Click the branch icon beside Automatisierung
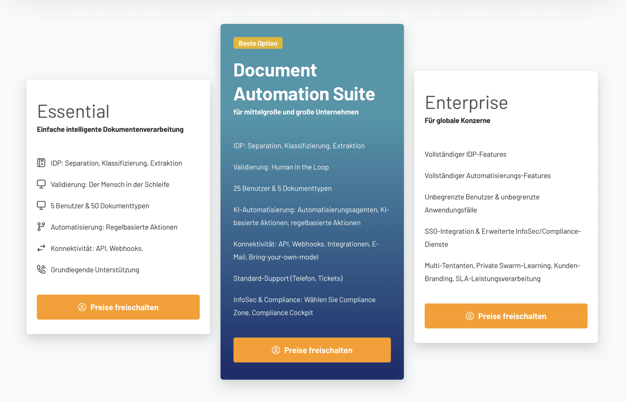Image resolution: width=627 pixels, height=402 pixels. [x=41, y=227]
